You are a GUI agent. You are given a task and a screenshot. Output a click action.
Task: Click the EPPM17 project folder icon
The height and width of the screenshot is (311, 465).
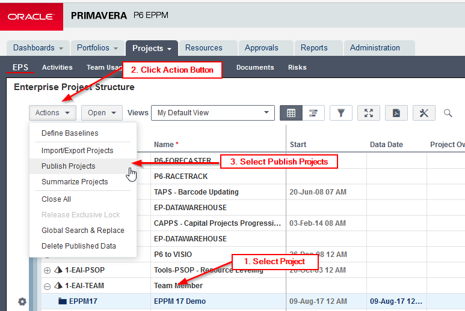(x=63, y=301)
